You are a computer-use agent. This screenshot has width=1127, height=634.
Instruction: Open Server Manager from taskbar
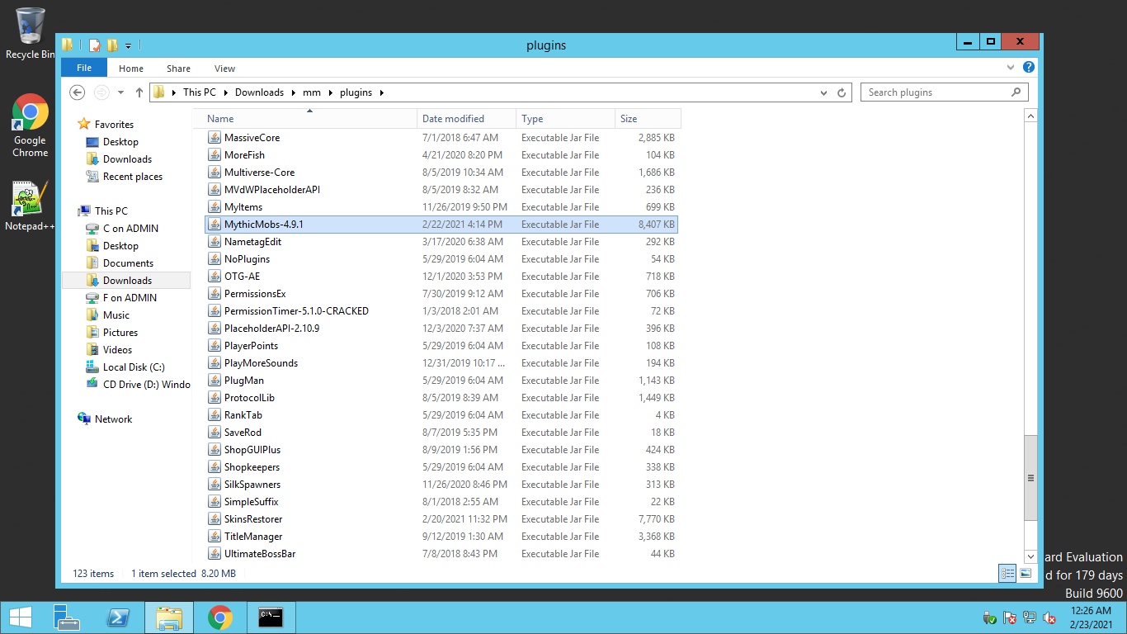pos(66,617)
